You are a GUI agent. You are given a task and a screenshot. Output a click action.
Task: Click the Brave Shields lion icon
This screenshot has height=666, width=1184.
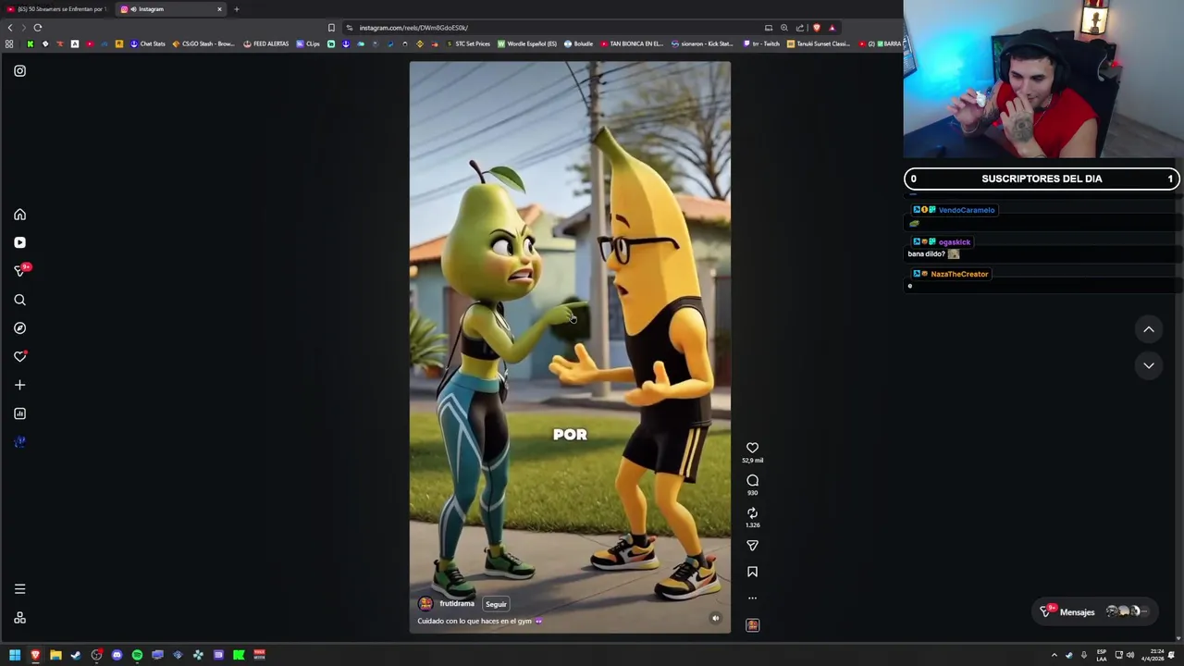(x=816, y=28)
